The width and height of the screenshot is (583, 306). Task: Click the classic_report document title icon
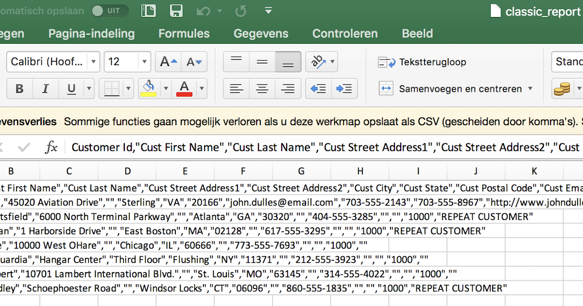[495, 11]
